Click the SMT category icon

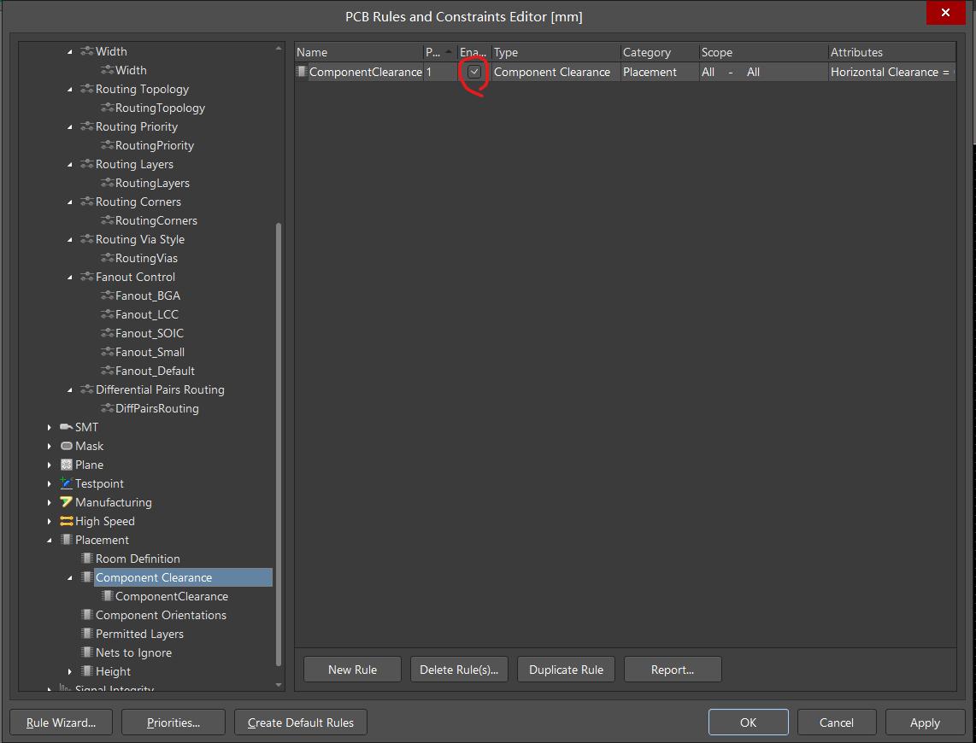[66, 427]
